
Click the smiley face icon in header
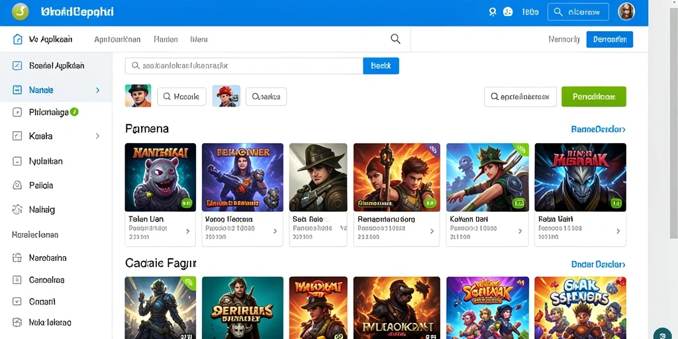click(508, 12)
